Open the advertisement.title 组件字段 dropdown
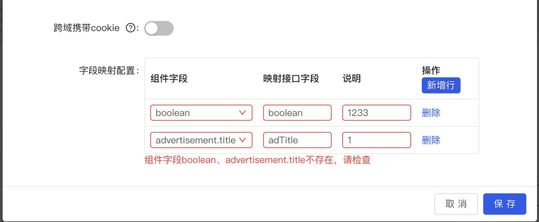The width and height of the screenshot is (539, 222). point(201,140)
